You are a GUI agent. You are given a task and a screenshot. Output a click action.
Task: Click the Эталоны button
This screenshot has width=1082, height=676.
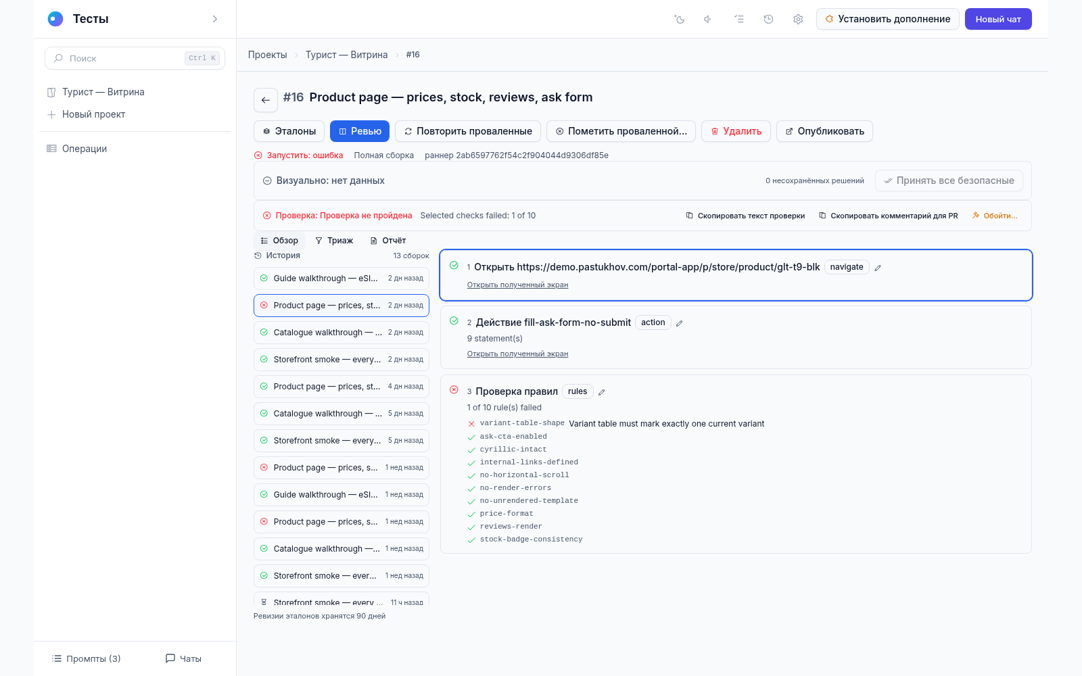(x=289, y=131)
